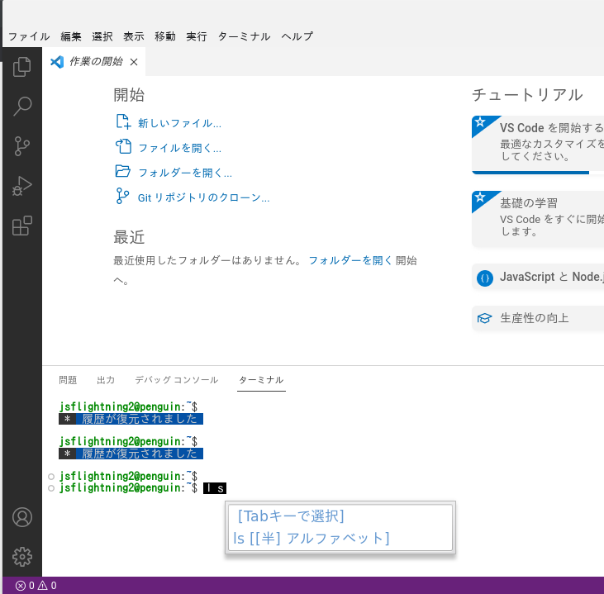Click the VS Code logo on the 作業の開始 tab
This screenshot has height=594, width=604.
57,62
